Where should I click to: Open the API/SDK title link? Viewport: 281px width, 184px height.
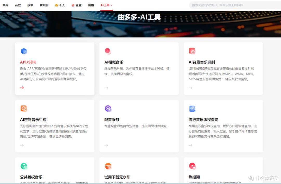(28, 62)
